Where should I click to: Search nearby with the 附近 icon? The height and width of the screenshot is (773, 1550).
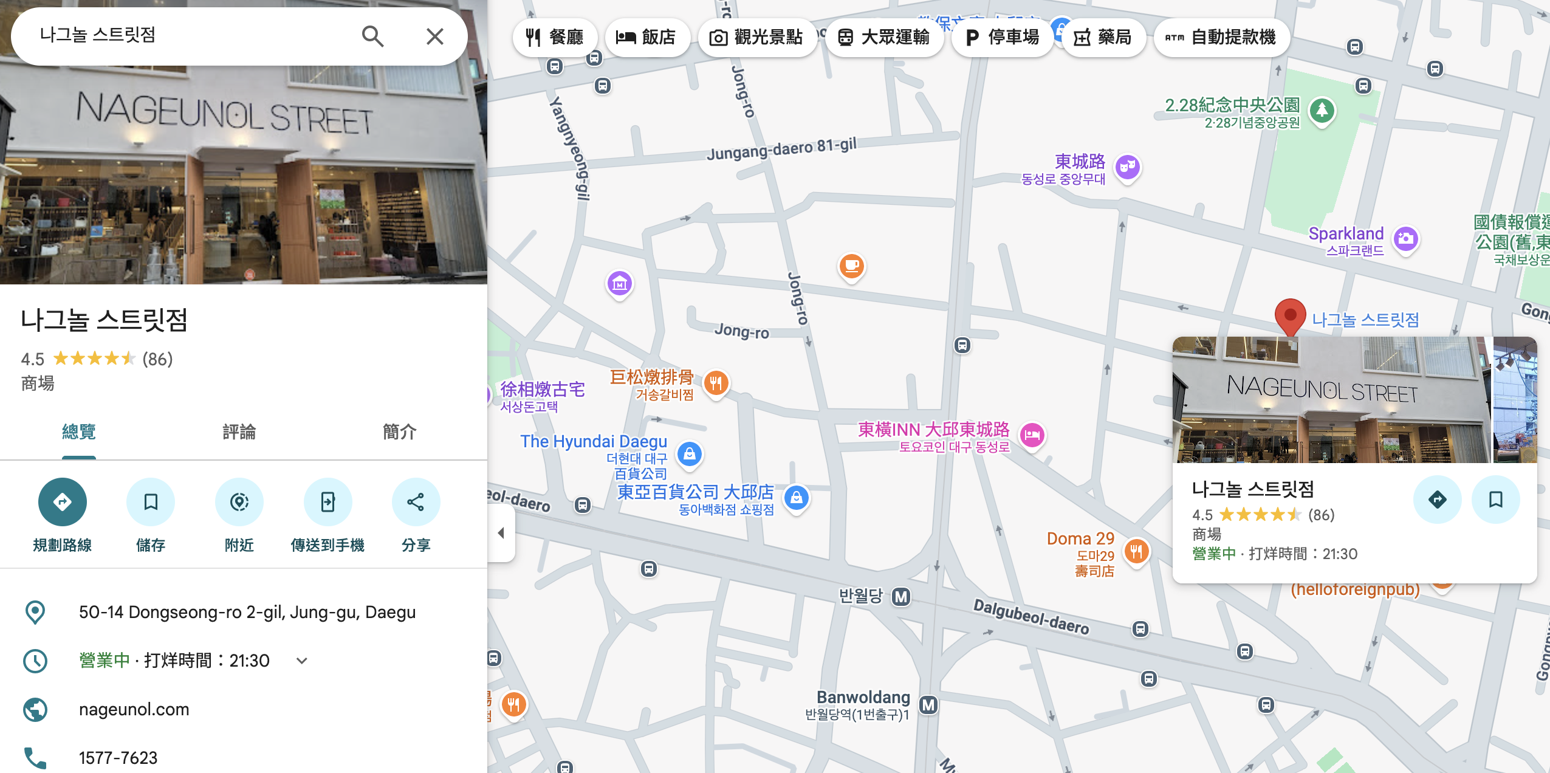tap(239, 502)
